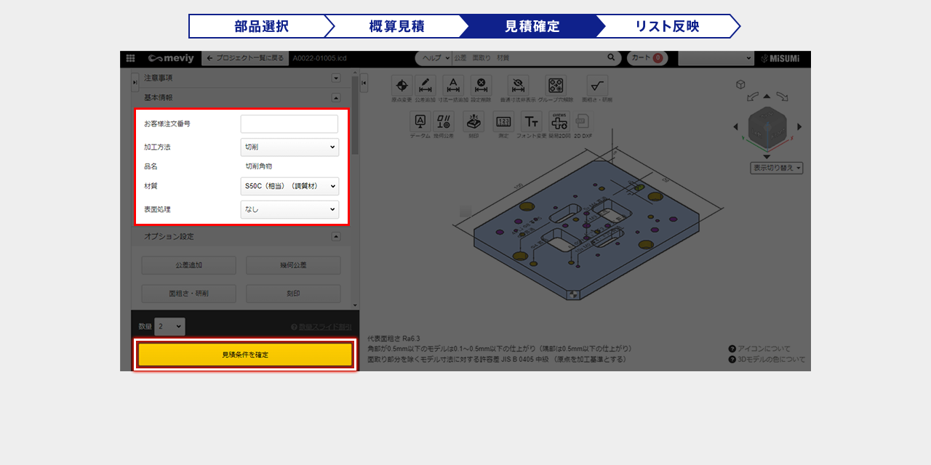Click the プロジェクト一覧に戻る button

tap(244, 58)
